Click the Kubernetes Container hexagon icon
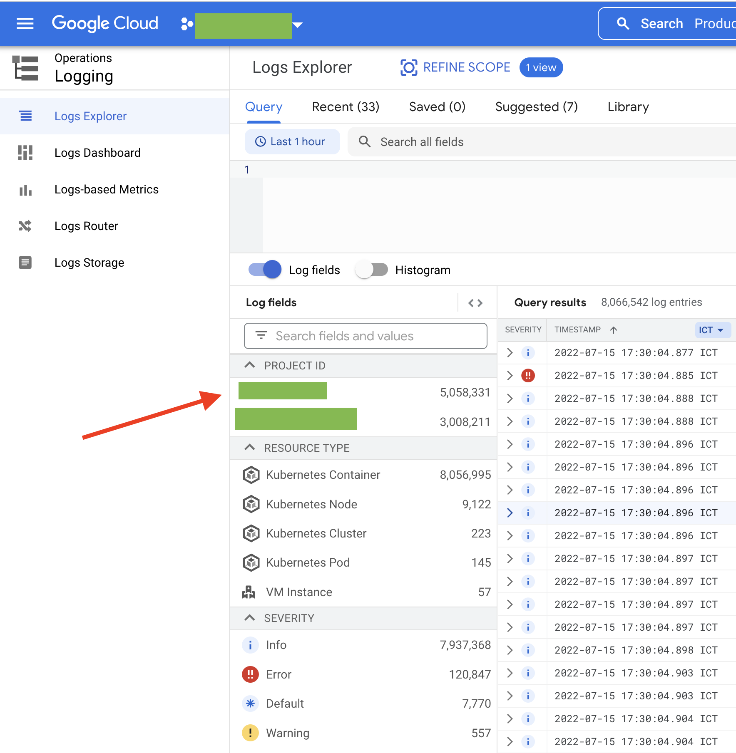This screenshot has width=736, height=753. pyautogui.click(x=251, y=475)
